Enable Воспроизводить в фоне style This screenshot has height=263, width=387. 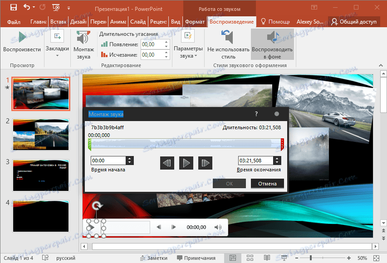click(x=272, y=44)
